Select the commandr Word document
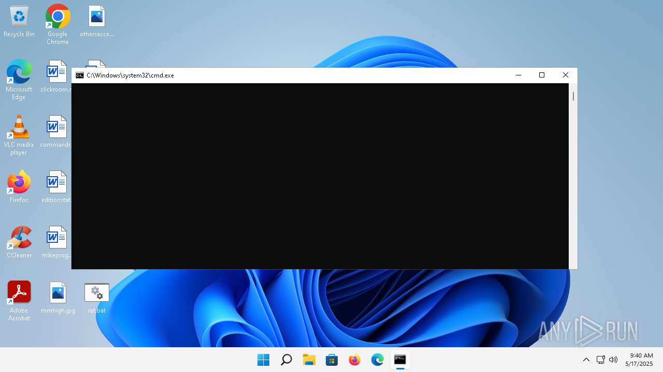Viewport: 663px width, 372px height. coord(56,132)
